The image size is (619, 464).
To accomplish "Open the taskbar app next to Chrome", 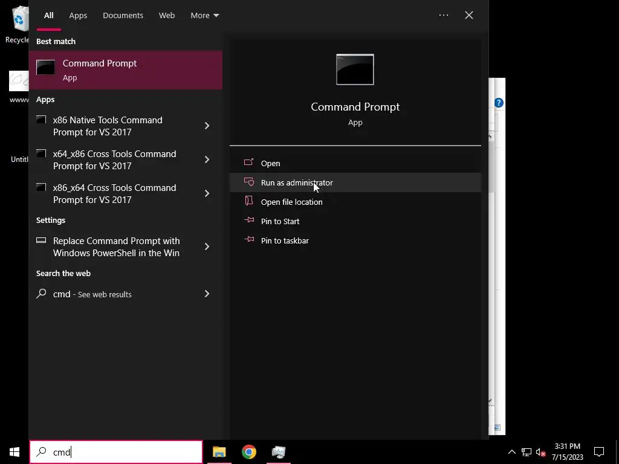I will [279, 452].
